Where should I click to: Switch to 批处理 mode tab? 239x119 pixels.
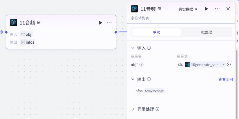coord(207,32)
